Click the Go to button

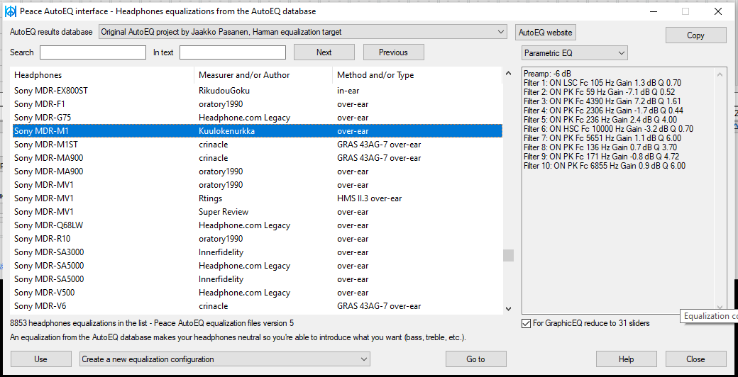[x=475, y=359]
